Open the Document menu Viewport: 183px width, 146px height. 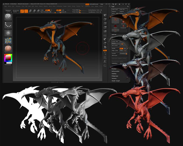tap(18, 6)
